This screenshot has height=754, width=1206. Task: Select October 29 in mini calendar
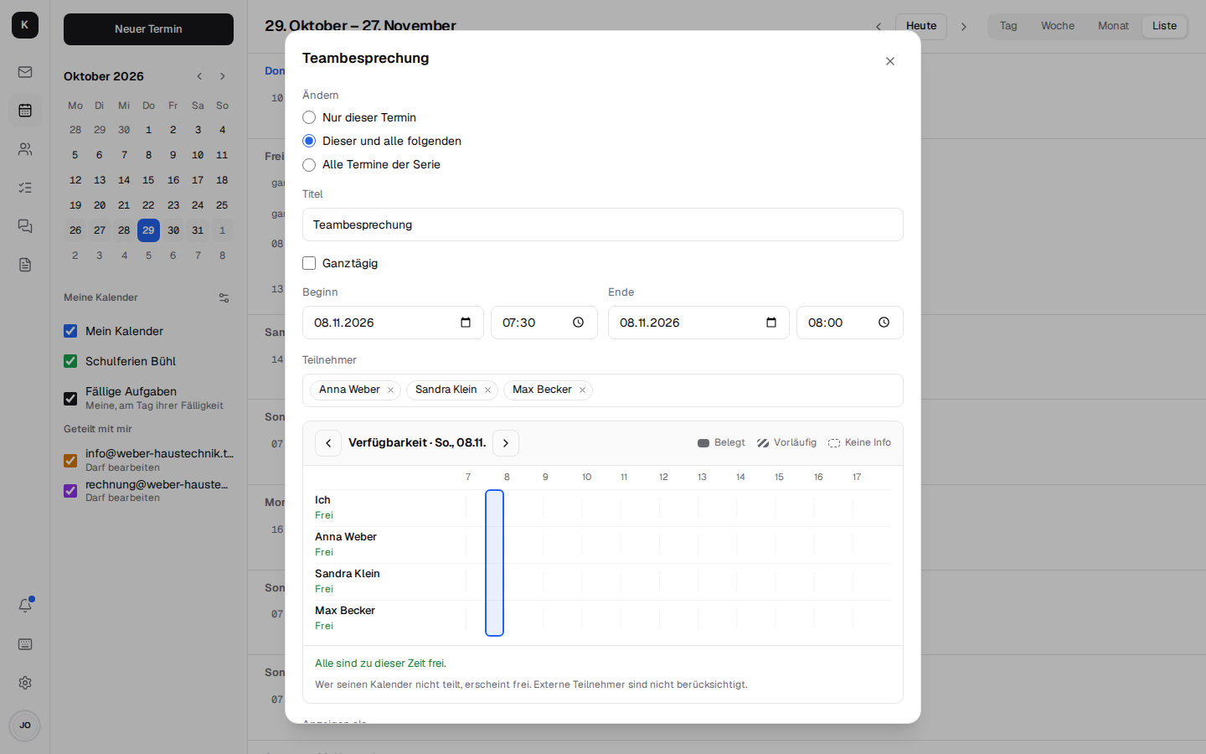pyautogui.click(x=148, y=230)
